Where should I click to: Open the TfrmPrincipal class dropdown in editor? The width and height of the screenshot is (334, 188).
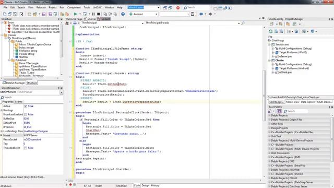pyautogui.click(x=142, y=23)
